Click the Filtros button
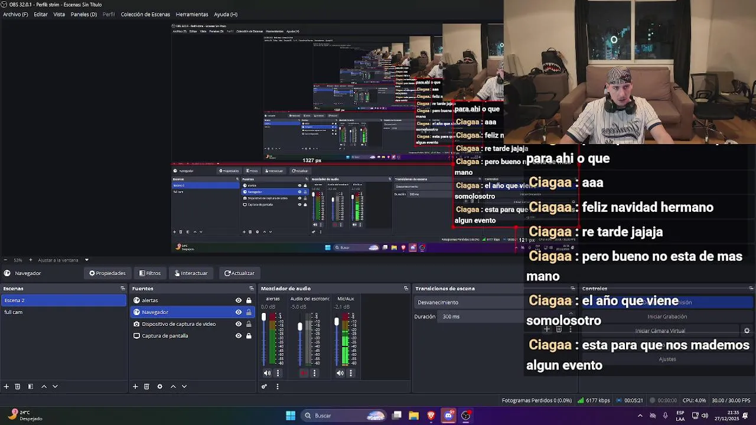 click(150, 273)
